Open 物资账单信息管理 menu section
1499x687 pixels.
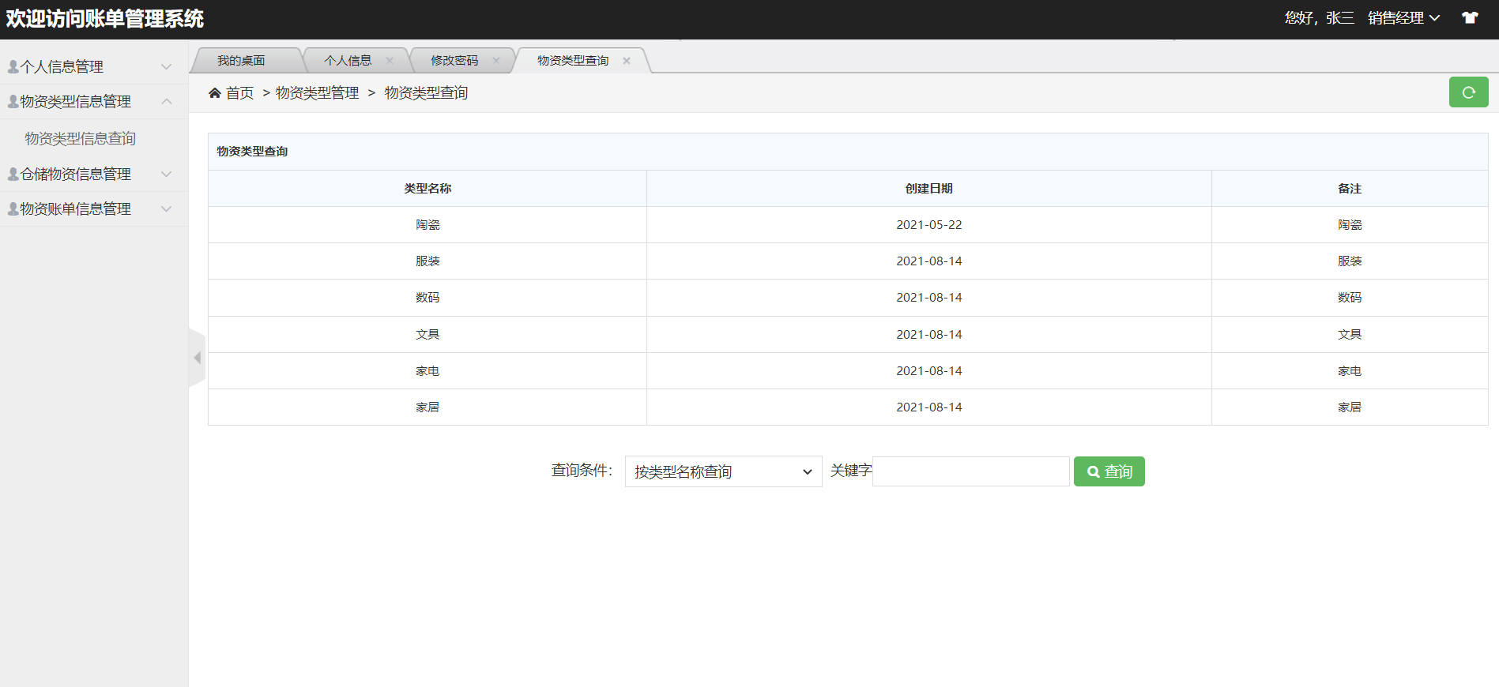click(x=76, y=209)
